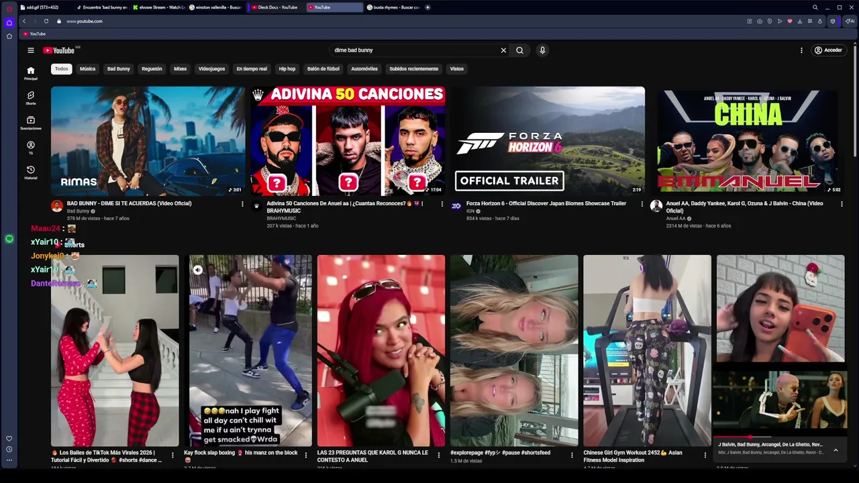The image size is (859, 483).
Task: Select the Videojuegos filter chip
Action: (211, 68)
